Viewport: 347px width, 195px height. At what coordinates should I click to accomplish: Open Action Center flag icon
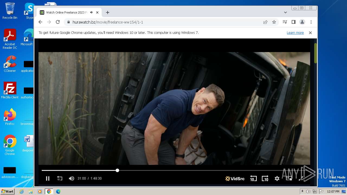tap(321, 191)
